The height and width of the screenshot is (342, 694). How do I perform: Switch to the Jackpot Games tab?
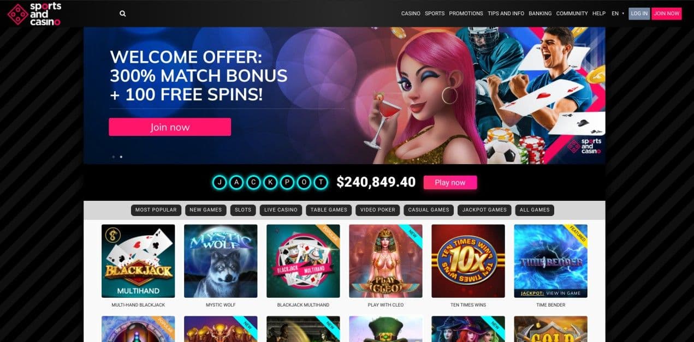pyautogui.click(x=484, y=210)
